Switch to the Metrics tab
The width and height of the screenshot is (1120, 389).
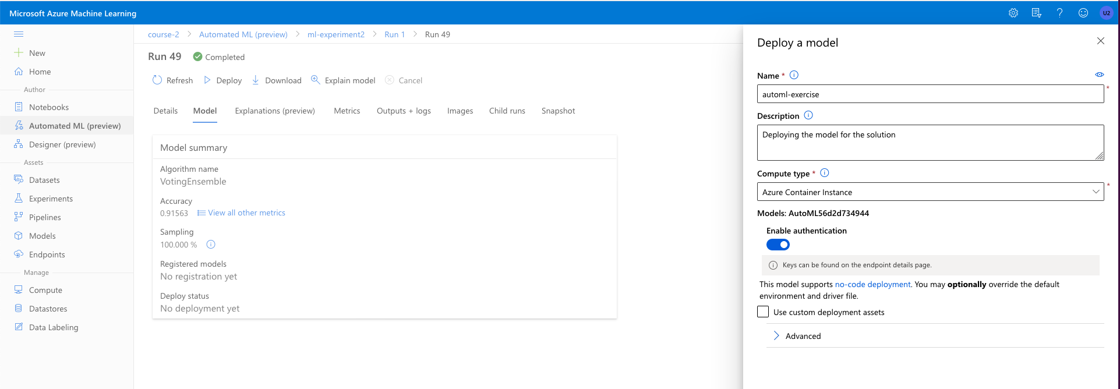tap(347, 111)
